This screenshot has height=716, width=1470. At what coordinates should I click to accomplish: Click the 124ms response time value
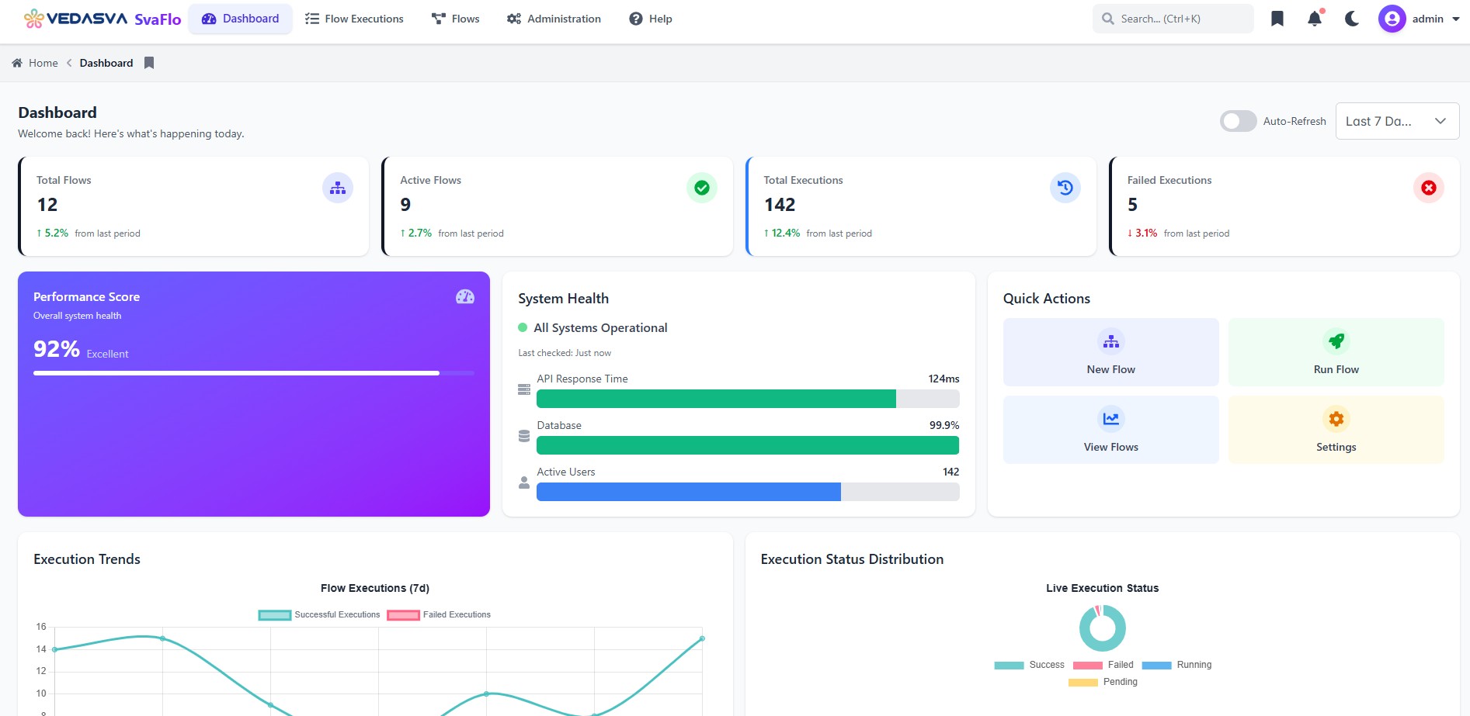[x=944, y=379]
